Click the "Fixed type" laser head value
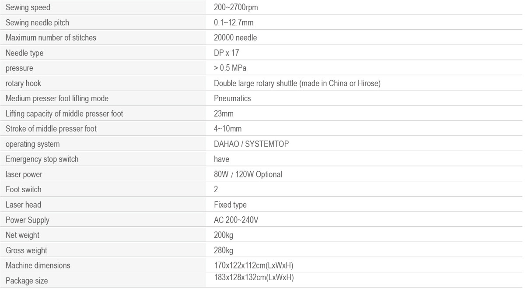This screenshot has width=525, height=289. coord(230,205)
